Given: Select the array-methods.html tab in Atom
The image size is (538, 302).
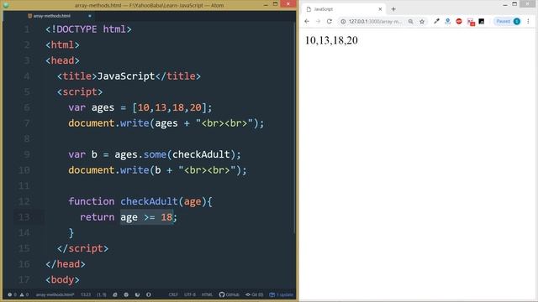Looking at the screenshot, I should [x=51, y=16].
